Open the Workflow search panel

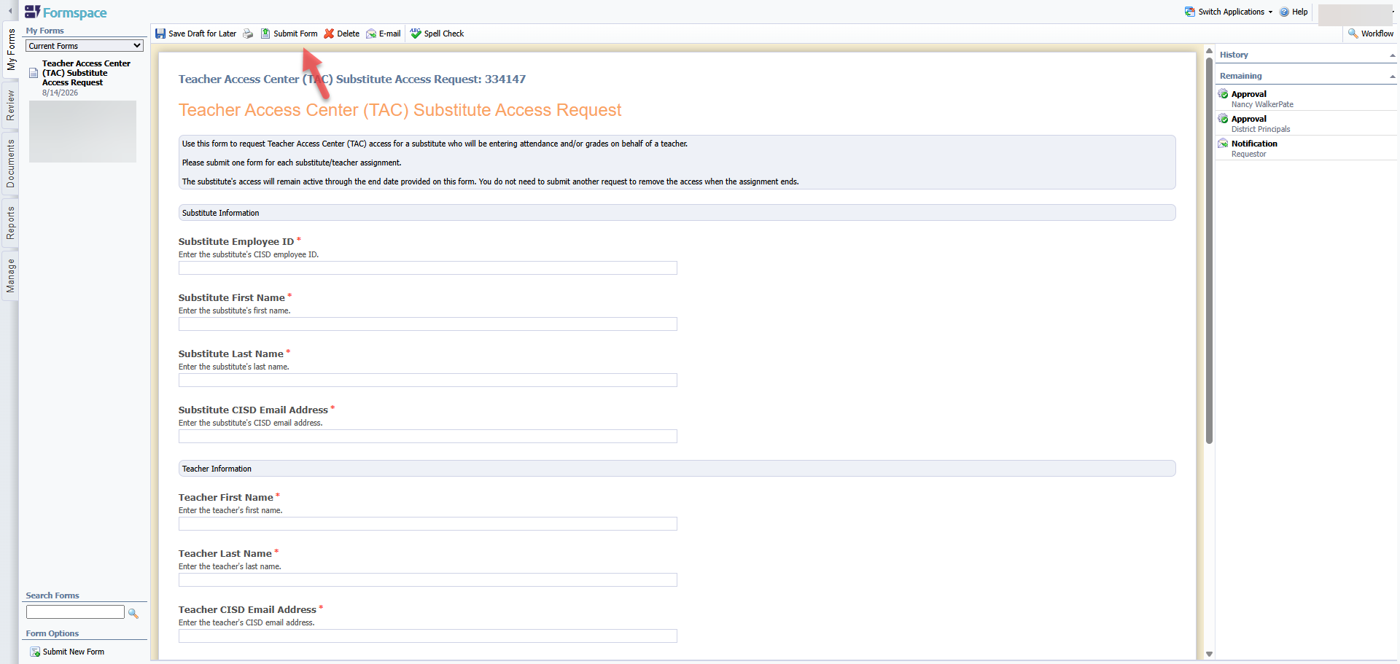click(x=1371, y=34)
